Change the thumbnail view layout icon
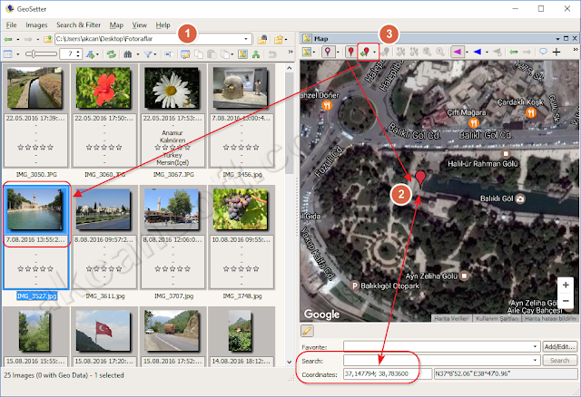Screen dimensions: 581x397 8,54
